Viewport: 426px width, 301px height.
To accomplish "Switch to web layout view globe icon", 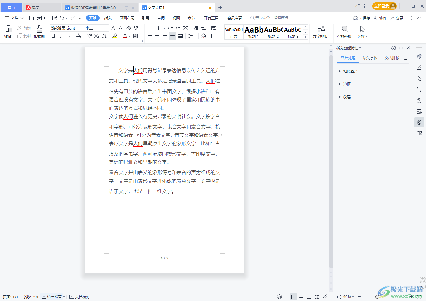I will 317,297.
